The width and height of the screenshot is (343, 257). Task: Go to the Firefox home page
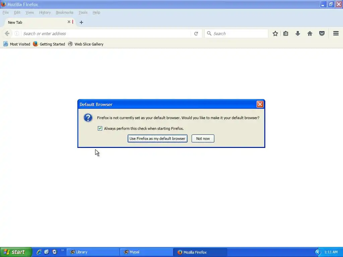[310, 33]
